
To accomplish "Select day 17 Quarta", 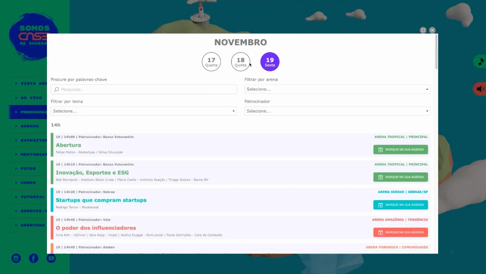I will coord(211,62).
